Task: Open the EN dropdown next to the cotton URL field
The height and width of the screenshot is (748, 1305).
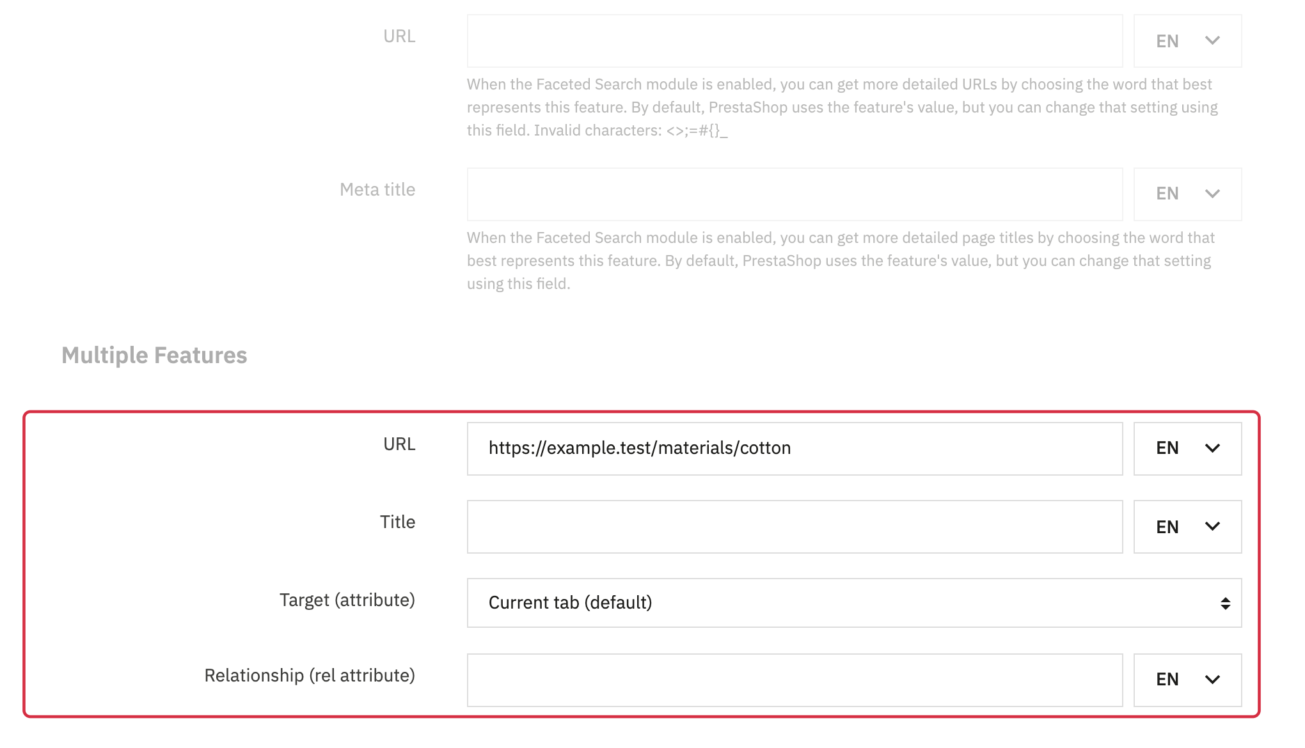Action: pos(1187,449)
